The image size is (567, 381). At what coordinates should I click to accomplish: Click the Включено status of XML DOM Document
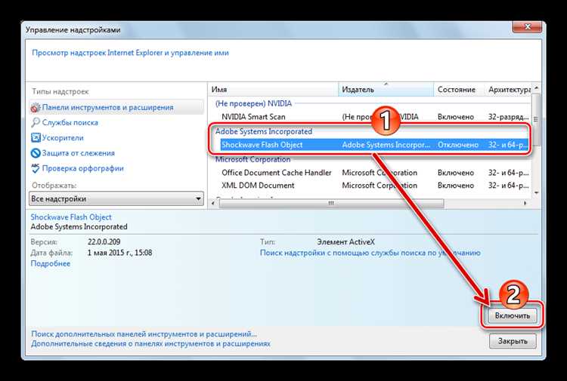[x=456, y=186]
